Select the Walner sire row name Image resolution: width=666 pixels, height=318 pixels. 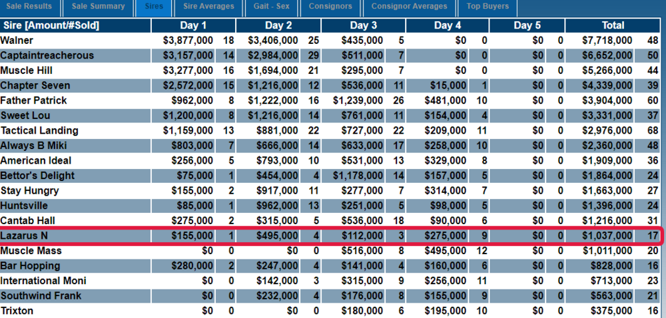click(17, 41)
